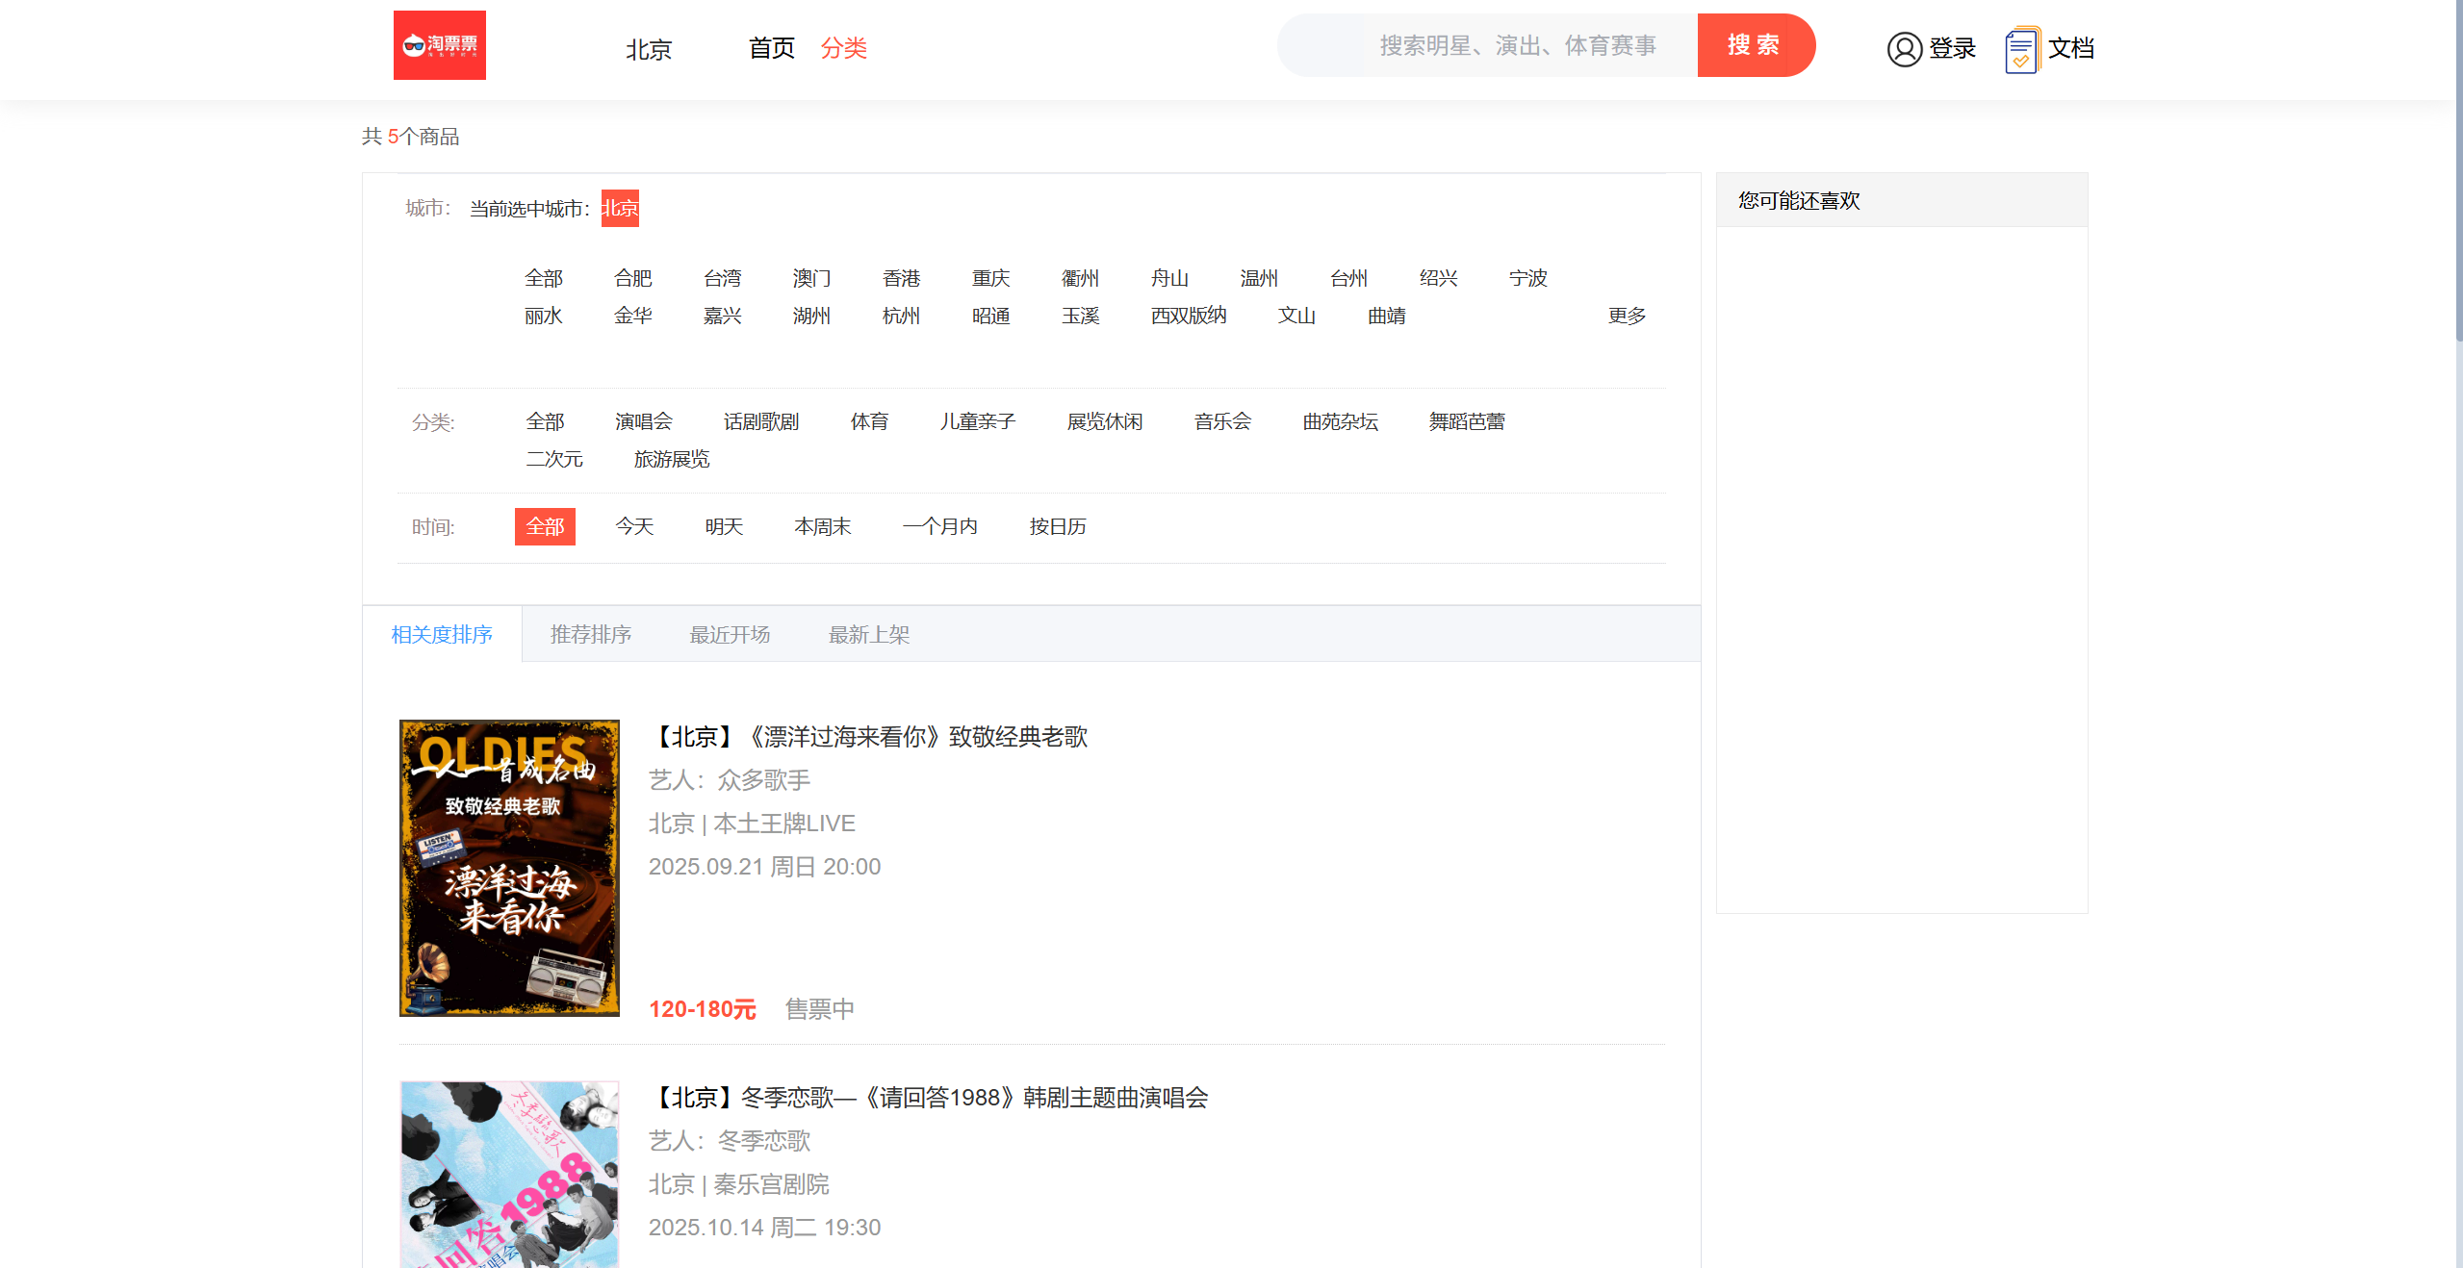
Task: Select 今天 time filter
Action: pyautogui.click(x=634, y=526)
